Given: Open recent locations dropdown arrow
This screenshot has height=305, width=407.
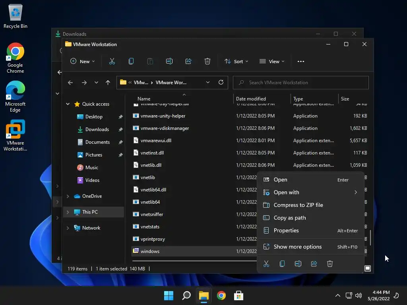Looking at the screenshot, I should point(96,83).
